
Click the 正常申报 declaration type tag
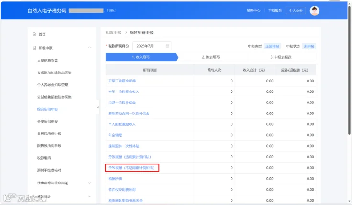coord(272,46)
